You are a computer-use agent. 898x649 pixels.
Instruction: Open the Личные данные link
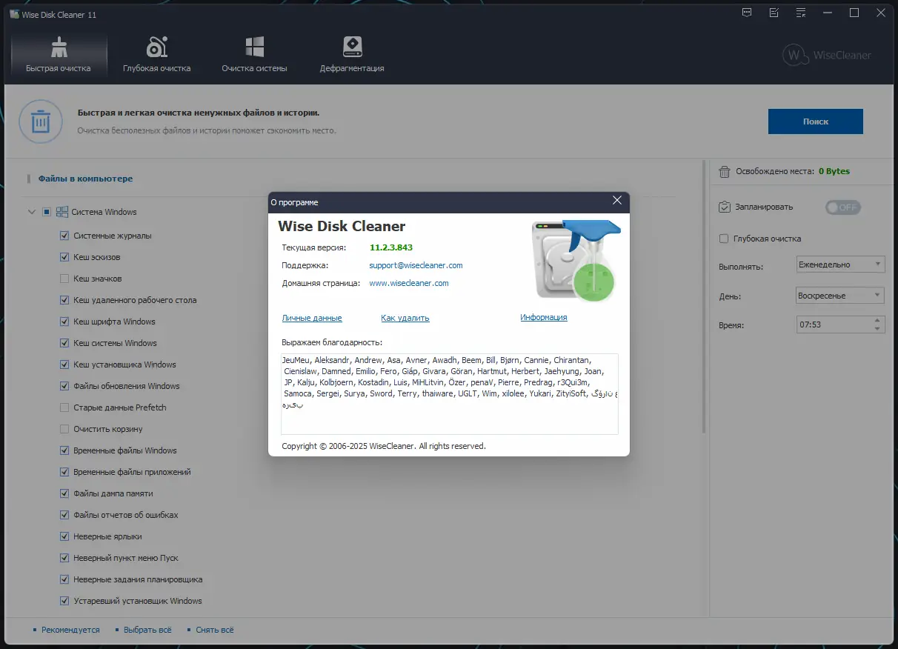312,318
